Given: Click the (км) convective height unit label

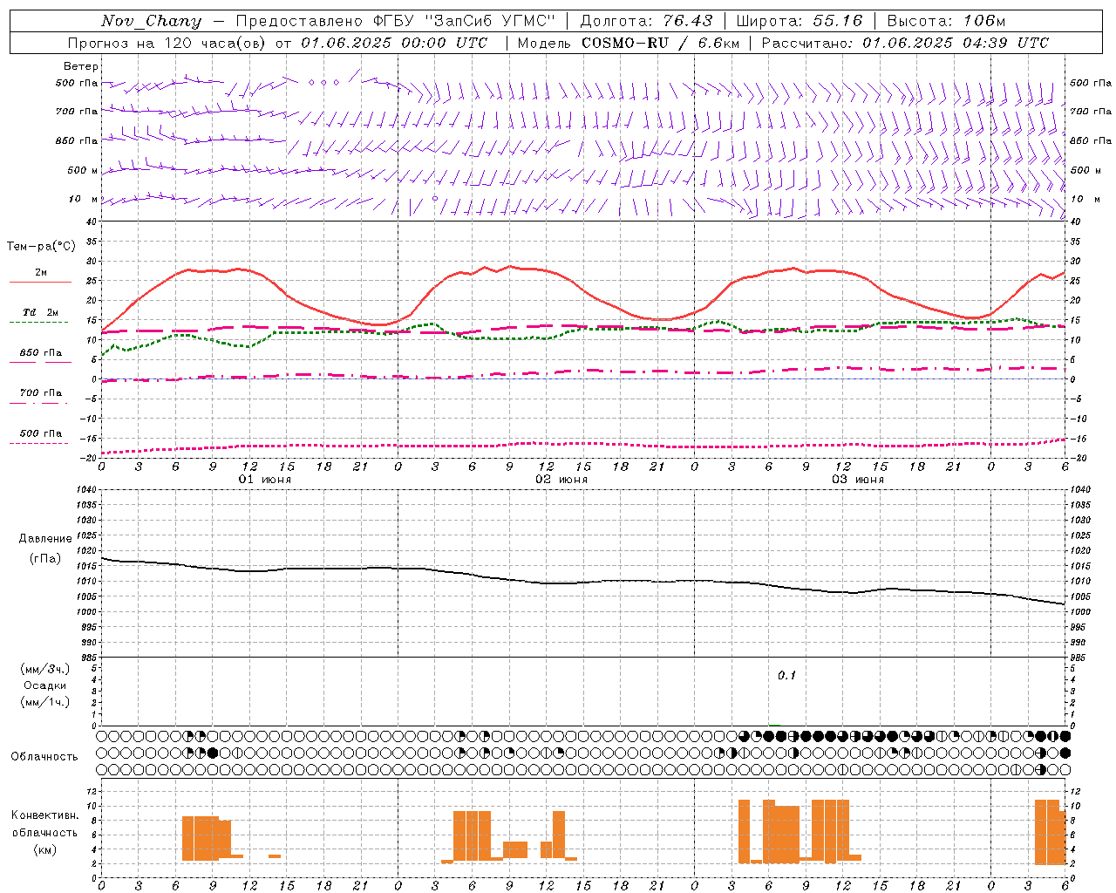Looking at the screenshot, I should (44, 849).
